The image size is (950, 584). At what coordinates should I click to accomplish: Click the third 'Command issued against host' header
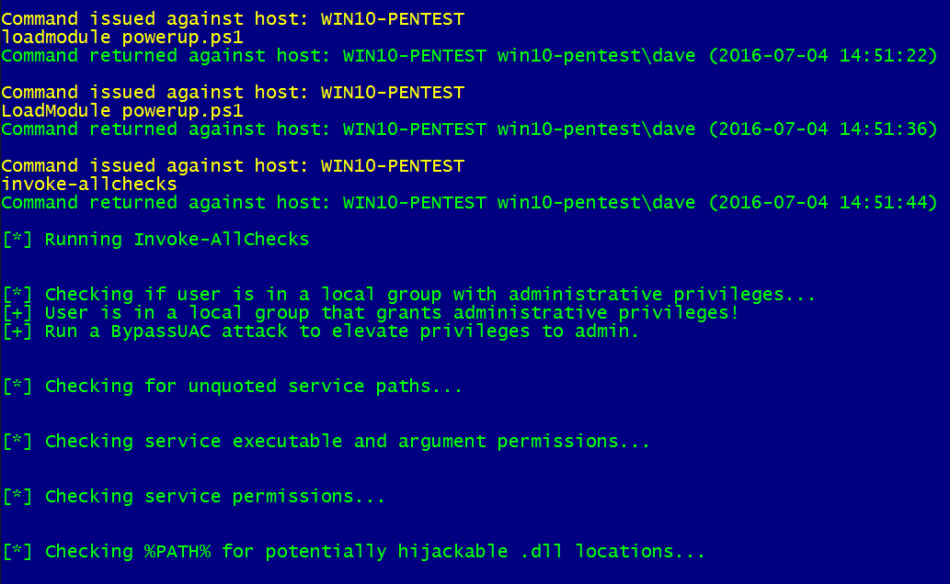233,166
